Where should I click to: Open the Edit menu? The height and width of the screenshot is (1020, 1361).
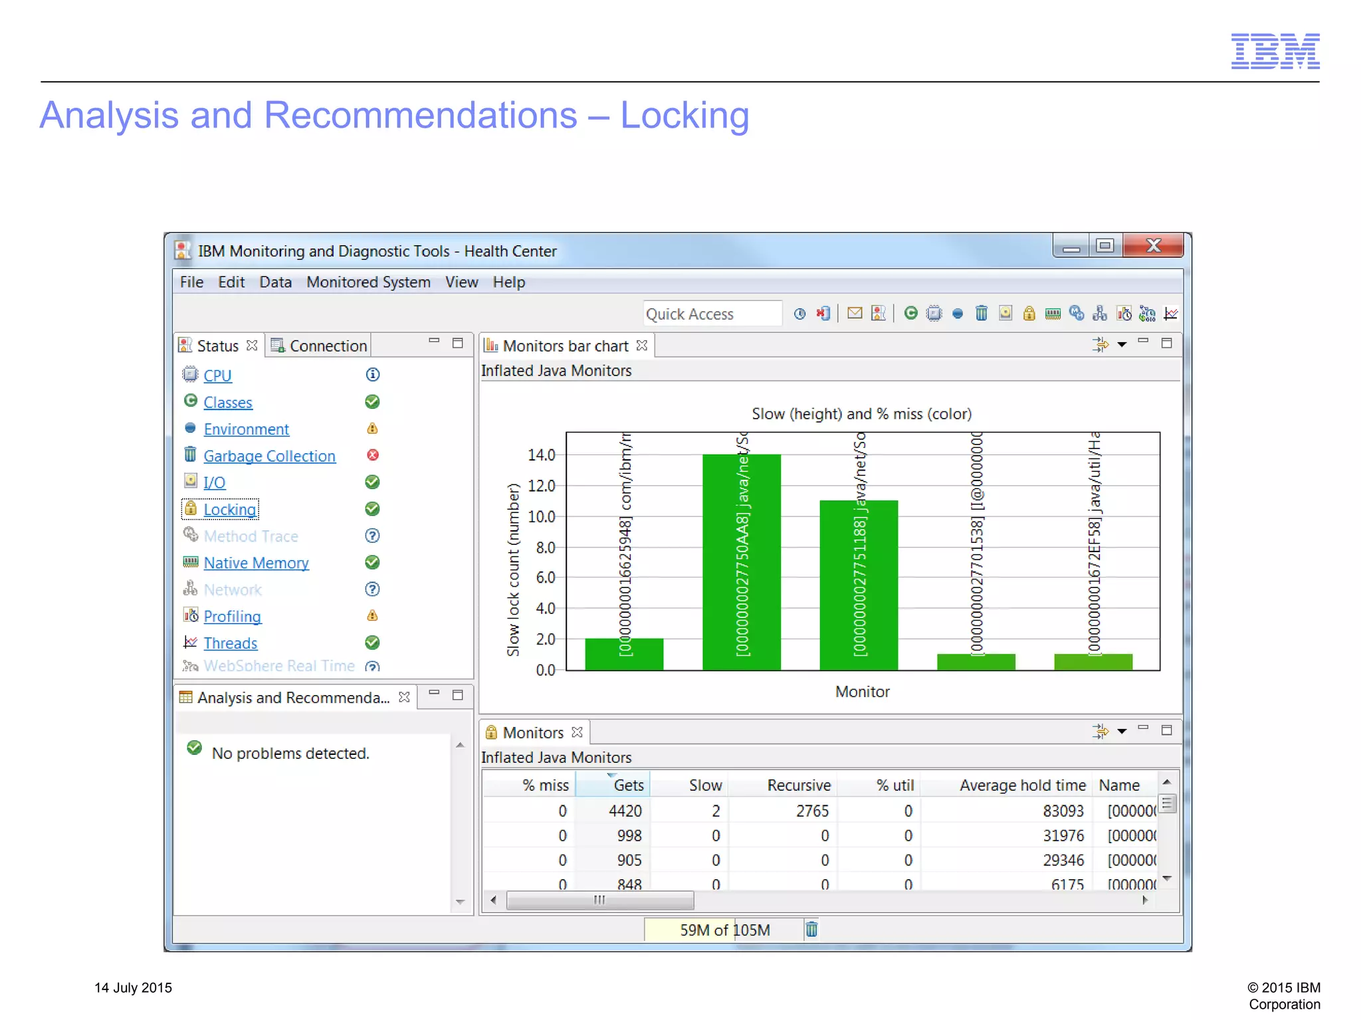point(231,282)
